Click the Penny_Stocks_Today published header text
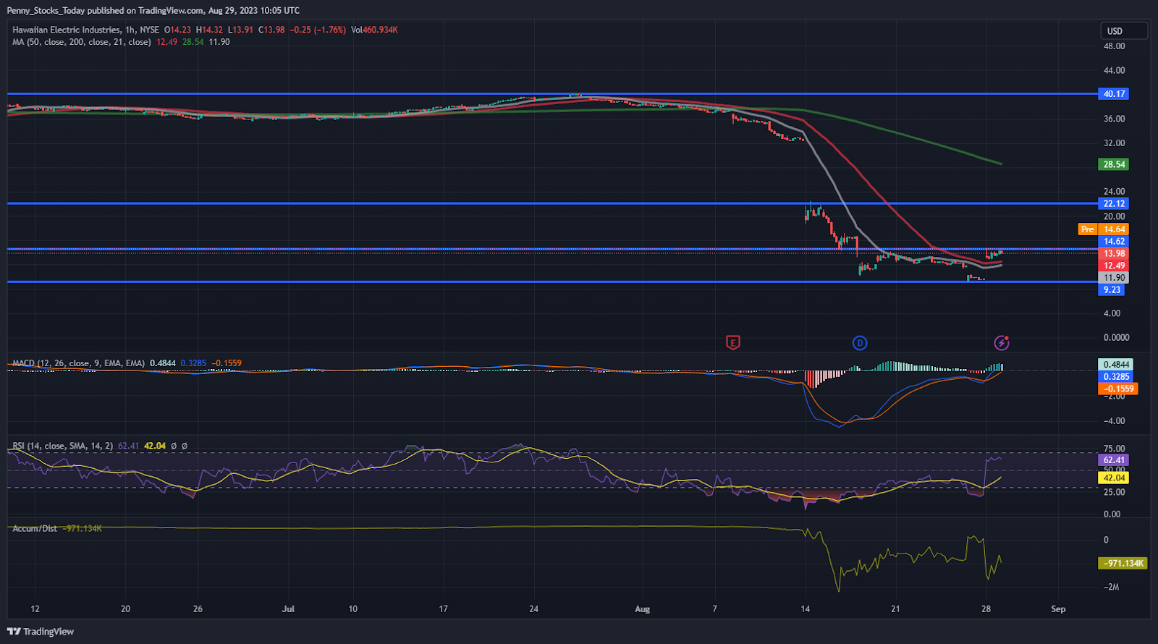 pyautogui.click(x=153, y=11)
